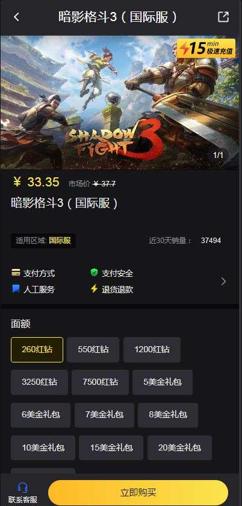Select the 5美金礼包 package
This screenshot has height=506, width=242.
tap(163, 382)
